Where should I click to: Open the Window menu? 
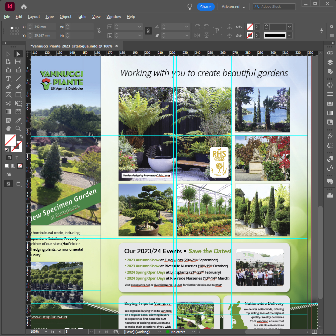pos(114,17)
